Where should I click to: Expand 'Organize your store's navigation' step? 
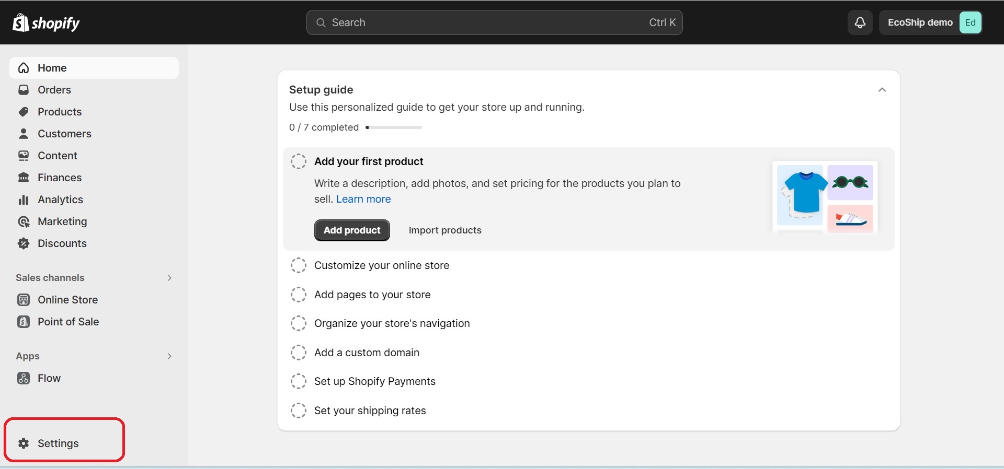[392, 323]
